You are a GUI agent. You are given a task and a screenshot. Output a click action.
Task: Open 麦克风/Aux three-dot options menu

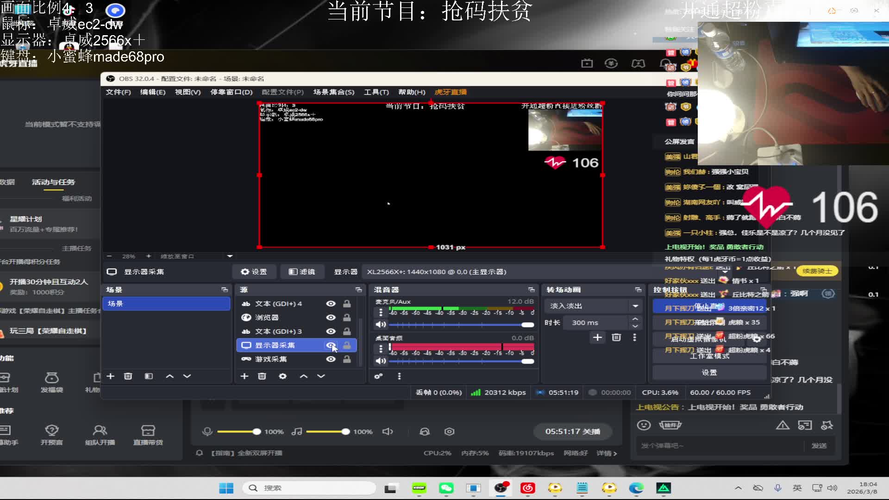381,312
